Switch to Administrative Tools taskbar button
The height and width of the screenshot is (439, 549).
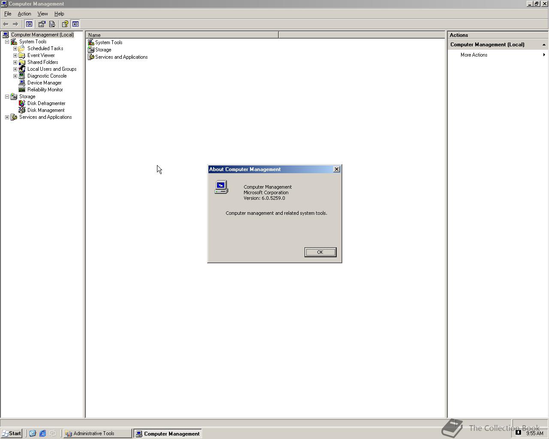[x=97, y=433]
